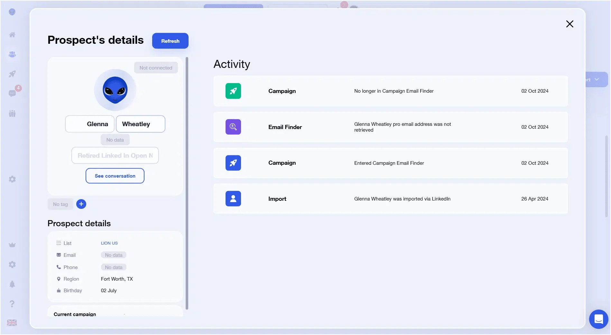The width and height of the screenshot is (611, 335).
Task: Click the Phone handset icon
Action: pyautogui.click(x=59, y=267)
